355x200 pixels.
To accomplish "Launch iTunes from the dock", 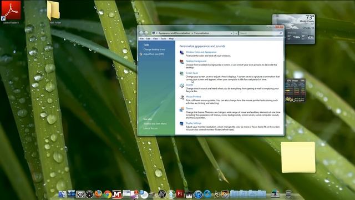I will [x=198, y=194].
